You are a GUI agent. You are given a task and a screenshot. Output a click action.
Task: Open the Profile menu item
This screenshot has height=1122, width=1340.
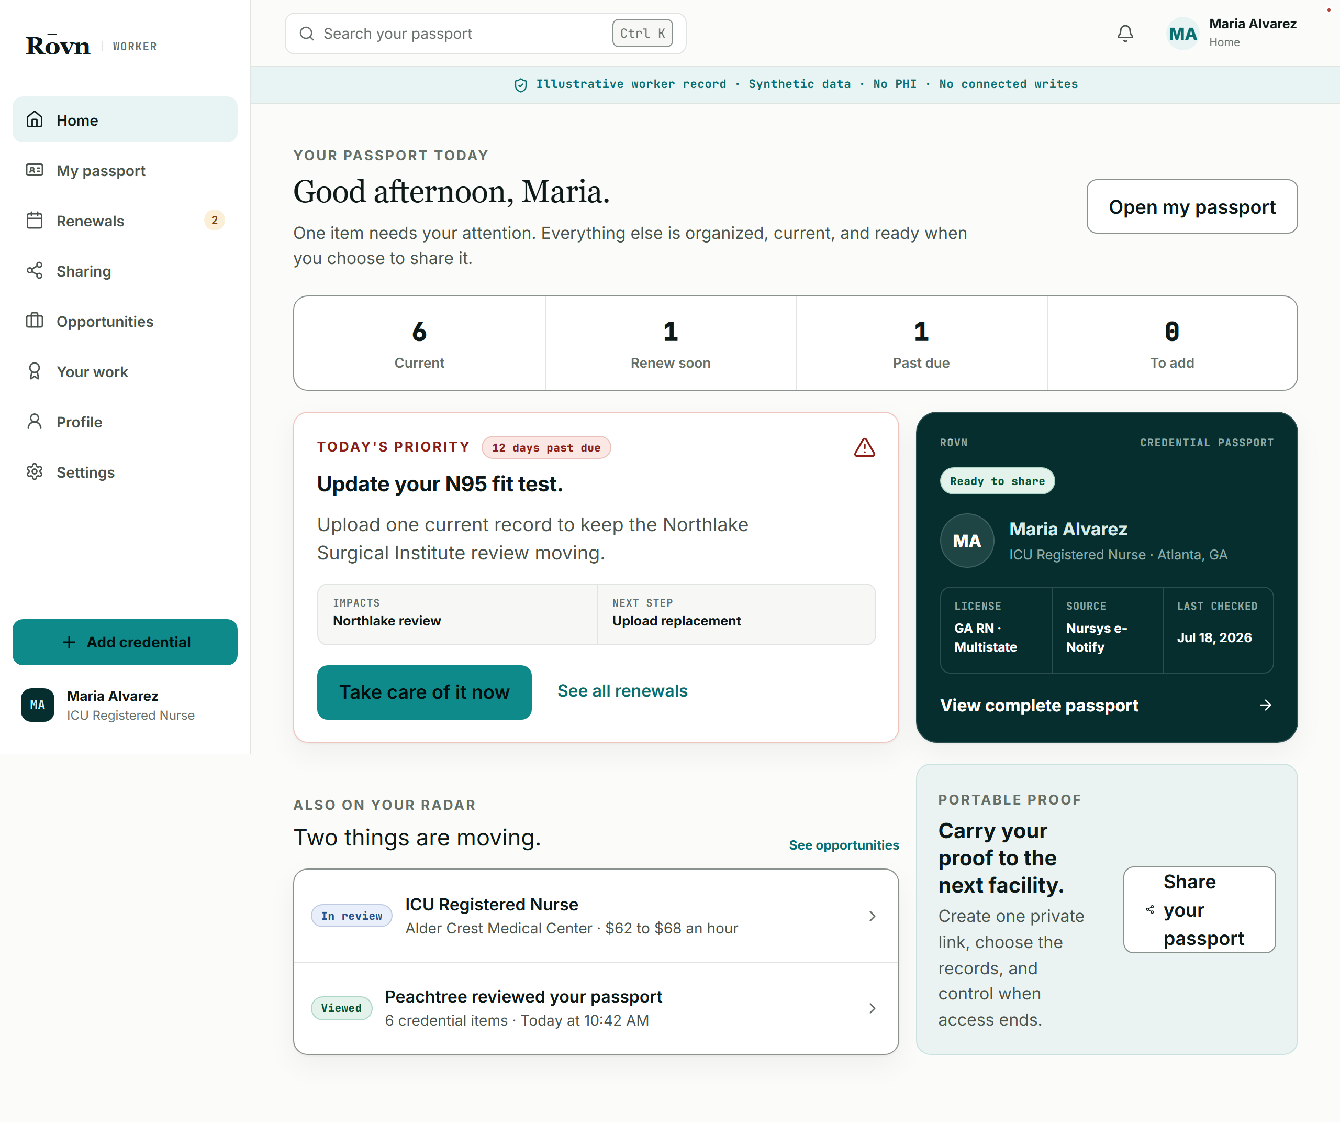[125, 422]
